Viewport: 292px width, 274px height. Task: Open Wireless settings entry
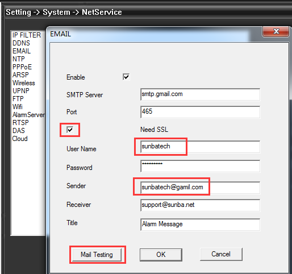24,83
